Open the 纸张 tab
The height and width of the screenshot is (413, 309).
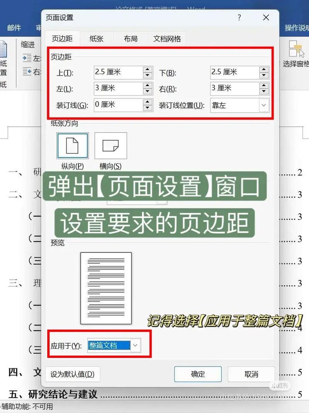click(97, 39)
